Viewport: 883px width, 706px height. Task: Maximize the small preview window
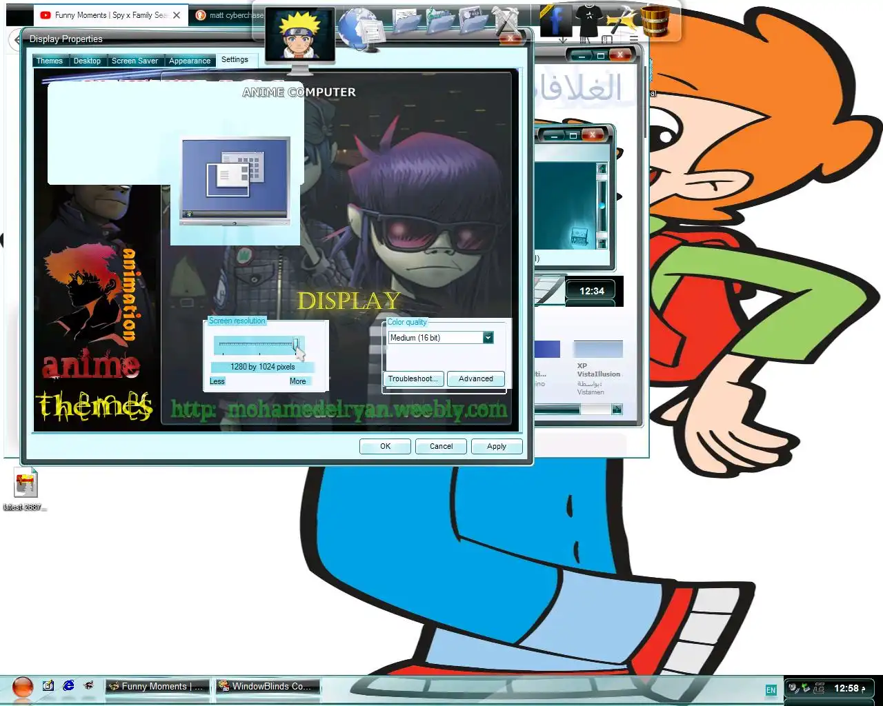573,135
